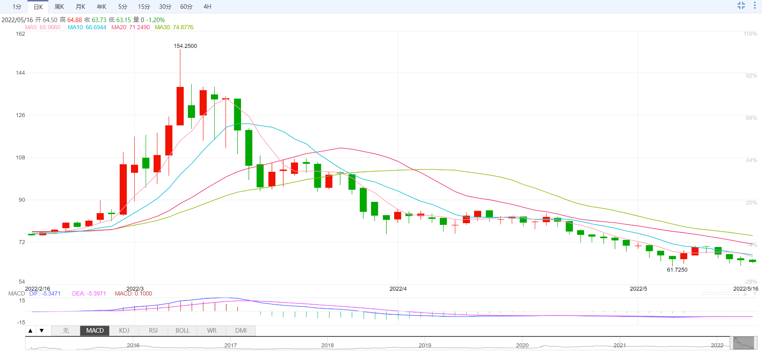Image resolution: width=762 pixels, height=359 pixels.
Task: Open the three-dot more options menu
Action: [x=755, y=5]
